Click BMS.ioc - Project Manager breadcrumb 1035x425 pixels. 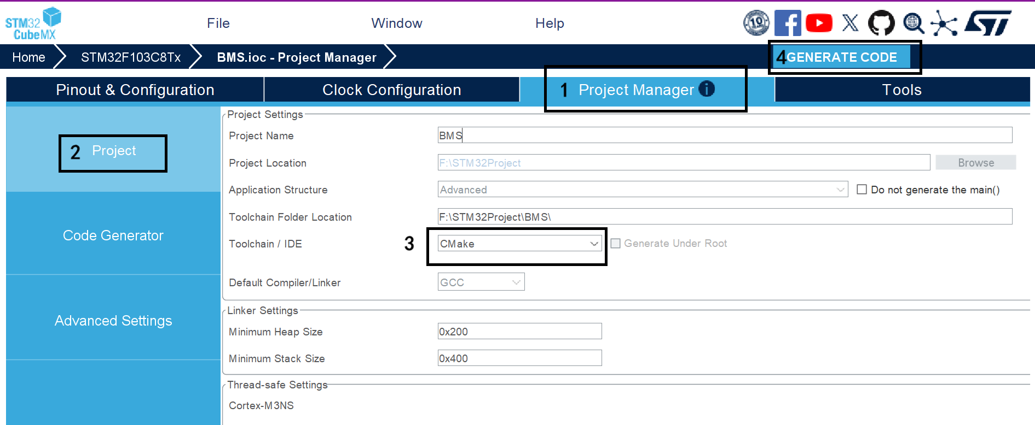tap(297, 57)
